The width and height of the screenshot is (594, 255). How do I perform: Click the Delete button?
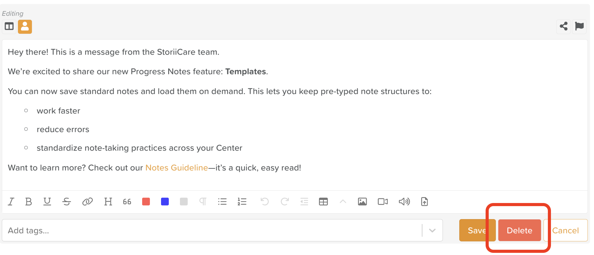(519, 230)
